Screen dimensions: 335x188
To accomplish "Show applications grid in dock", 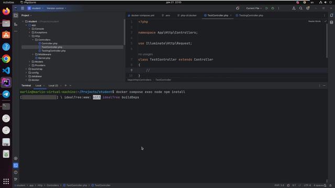I will click(6, 181).
